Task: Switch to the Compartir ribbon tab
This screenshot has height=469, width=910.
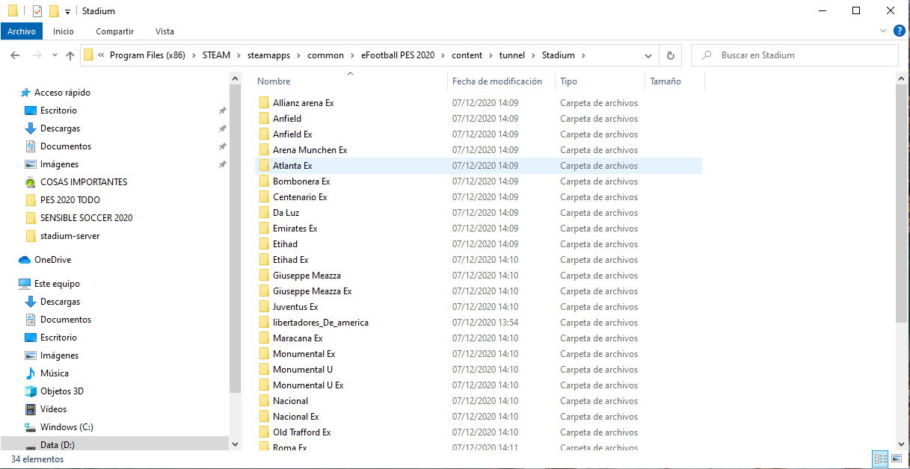Action: point(114,31)
